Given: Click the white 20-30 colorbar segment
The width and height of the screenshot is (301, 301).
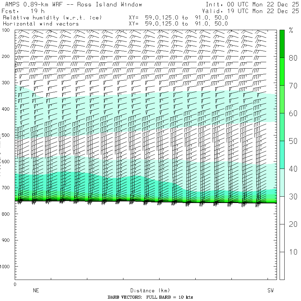Looking at the screenshot, I should click(282, 210).
